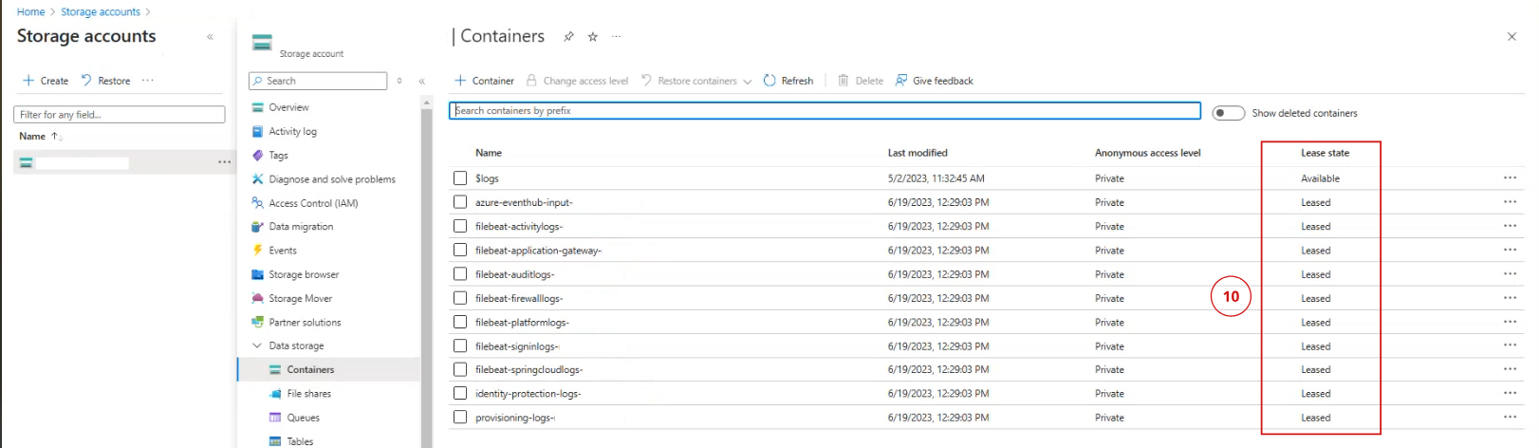The width and height of the screenshot is (1539, 448).
Task: Click the Activity log icon
Action: (x=257, y=131)
